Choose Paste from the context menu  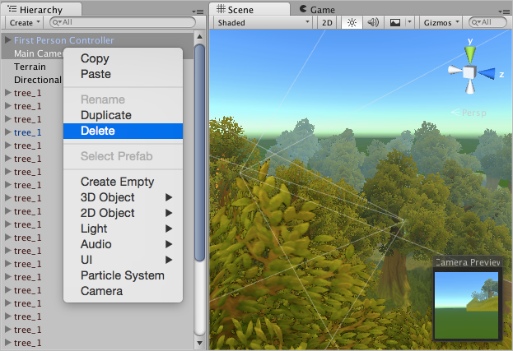(123, 74)
